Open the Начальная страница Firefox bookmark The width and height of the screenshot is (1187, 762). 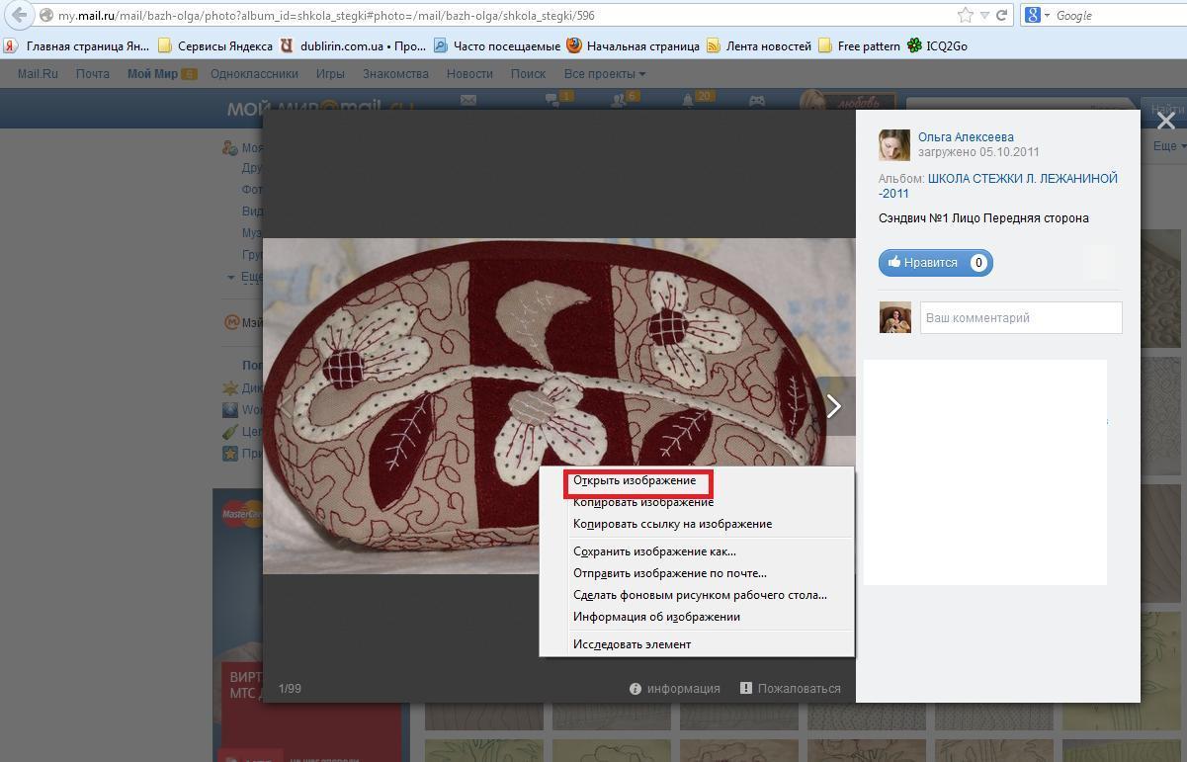tap(634, 45)
